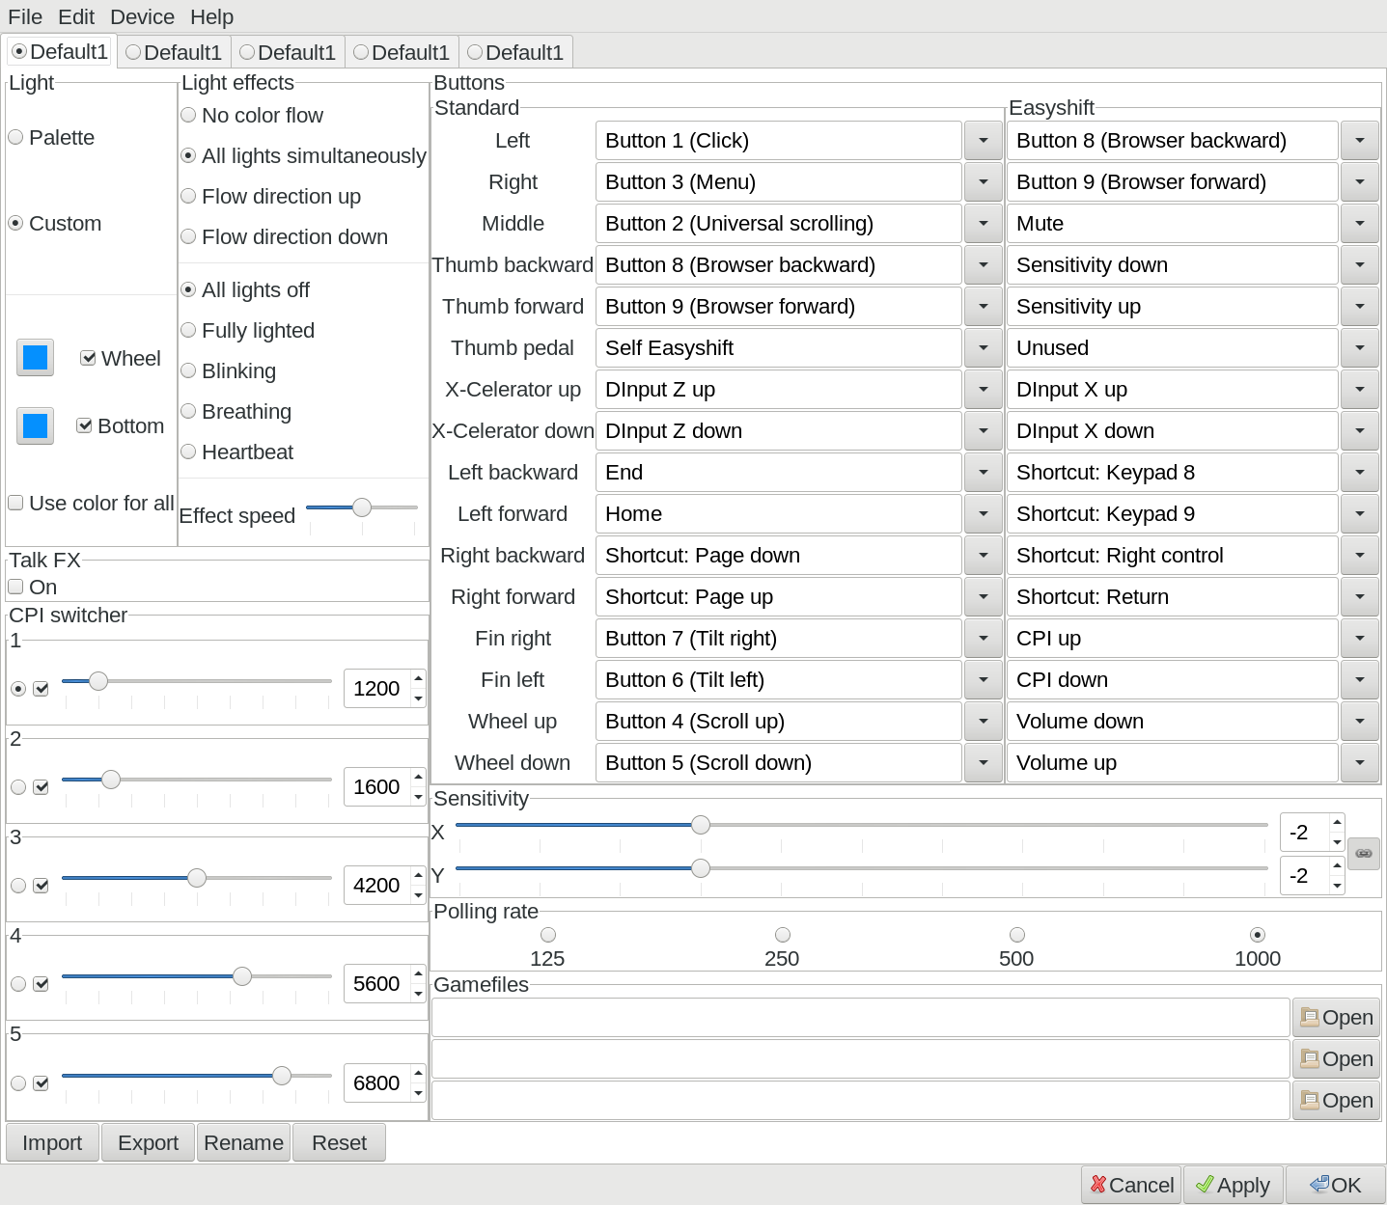Open the Bottom light color swatch
The image size is (1387, 1205).
tap(35, 425)
